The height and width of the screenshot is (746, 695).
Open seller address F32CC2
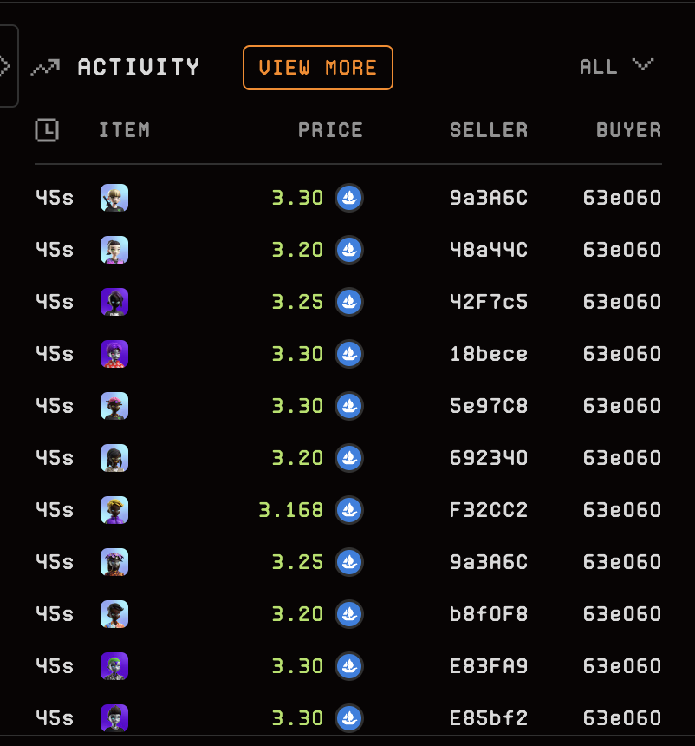coord(489,510)
